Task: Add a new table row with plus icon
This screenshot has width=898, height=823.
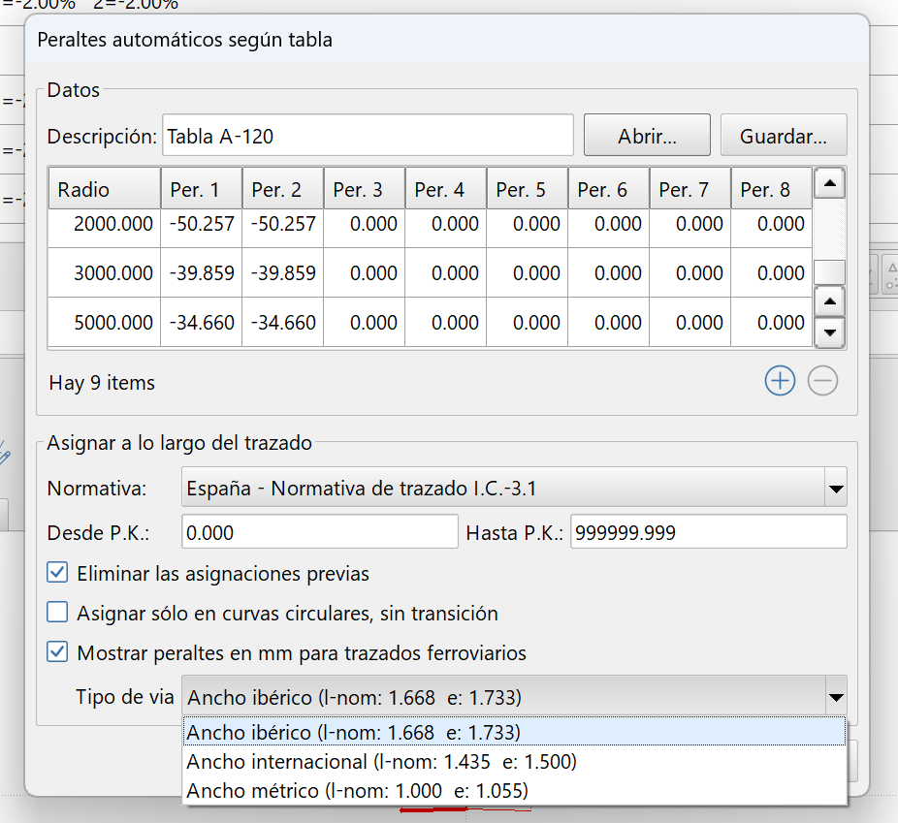Action: 780,381
